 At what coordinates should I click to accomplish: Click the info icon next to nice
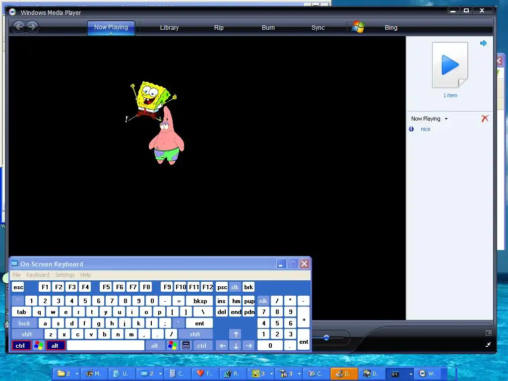pyautogui.click(x=411, y=129)
